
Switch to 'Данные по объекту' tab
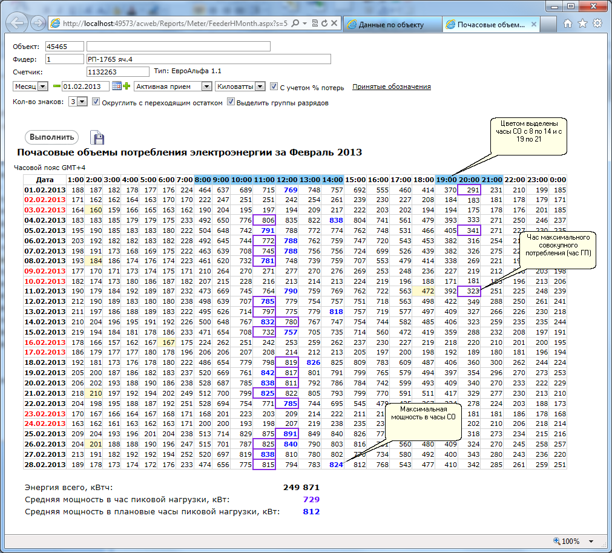392,25
